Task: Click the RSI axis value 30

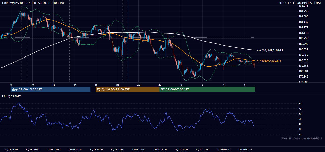Action: [300, 129]
